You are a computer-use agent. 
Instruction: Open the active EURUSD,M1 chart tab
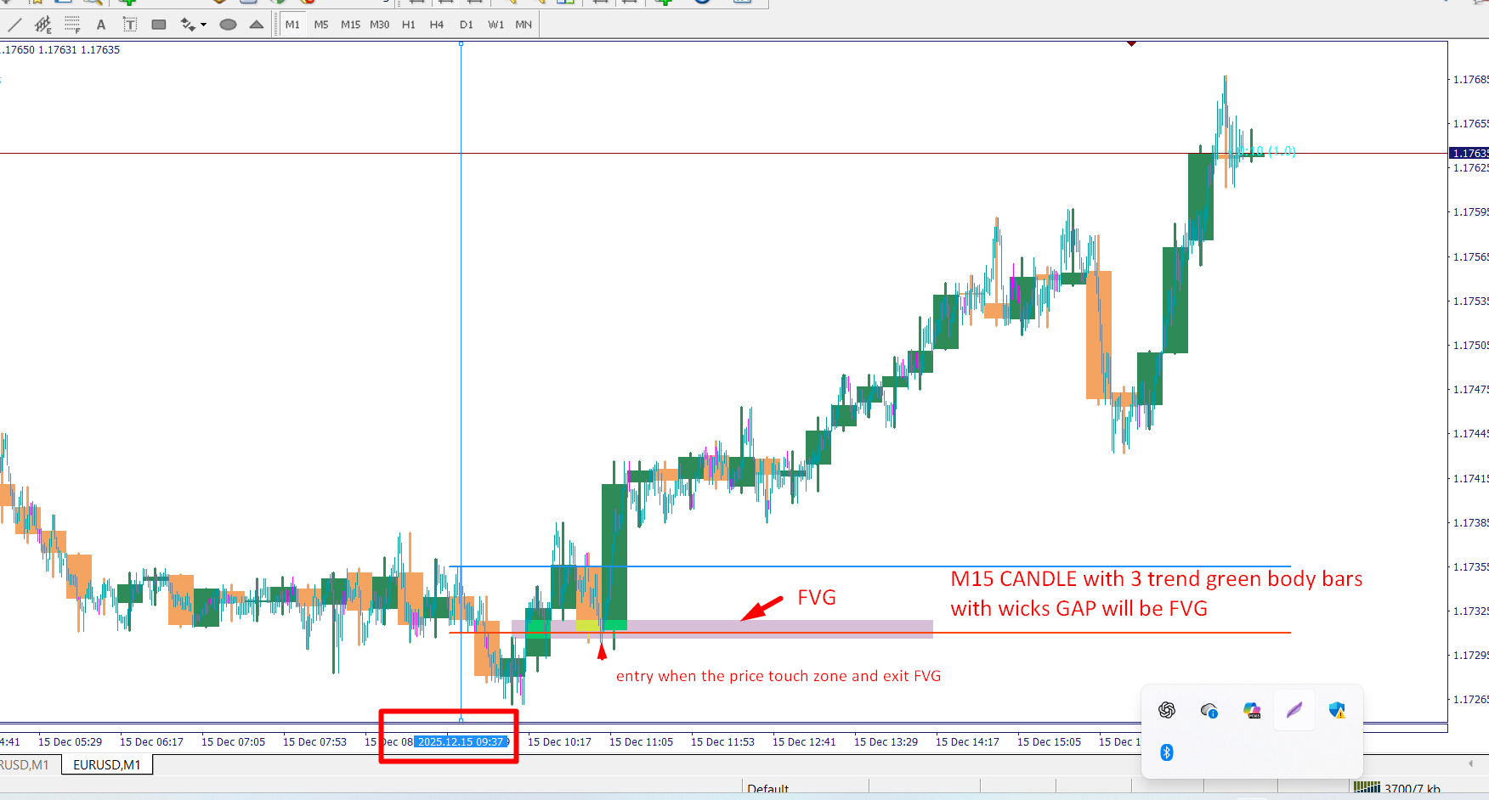(x=107, y=764)
